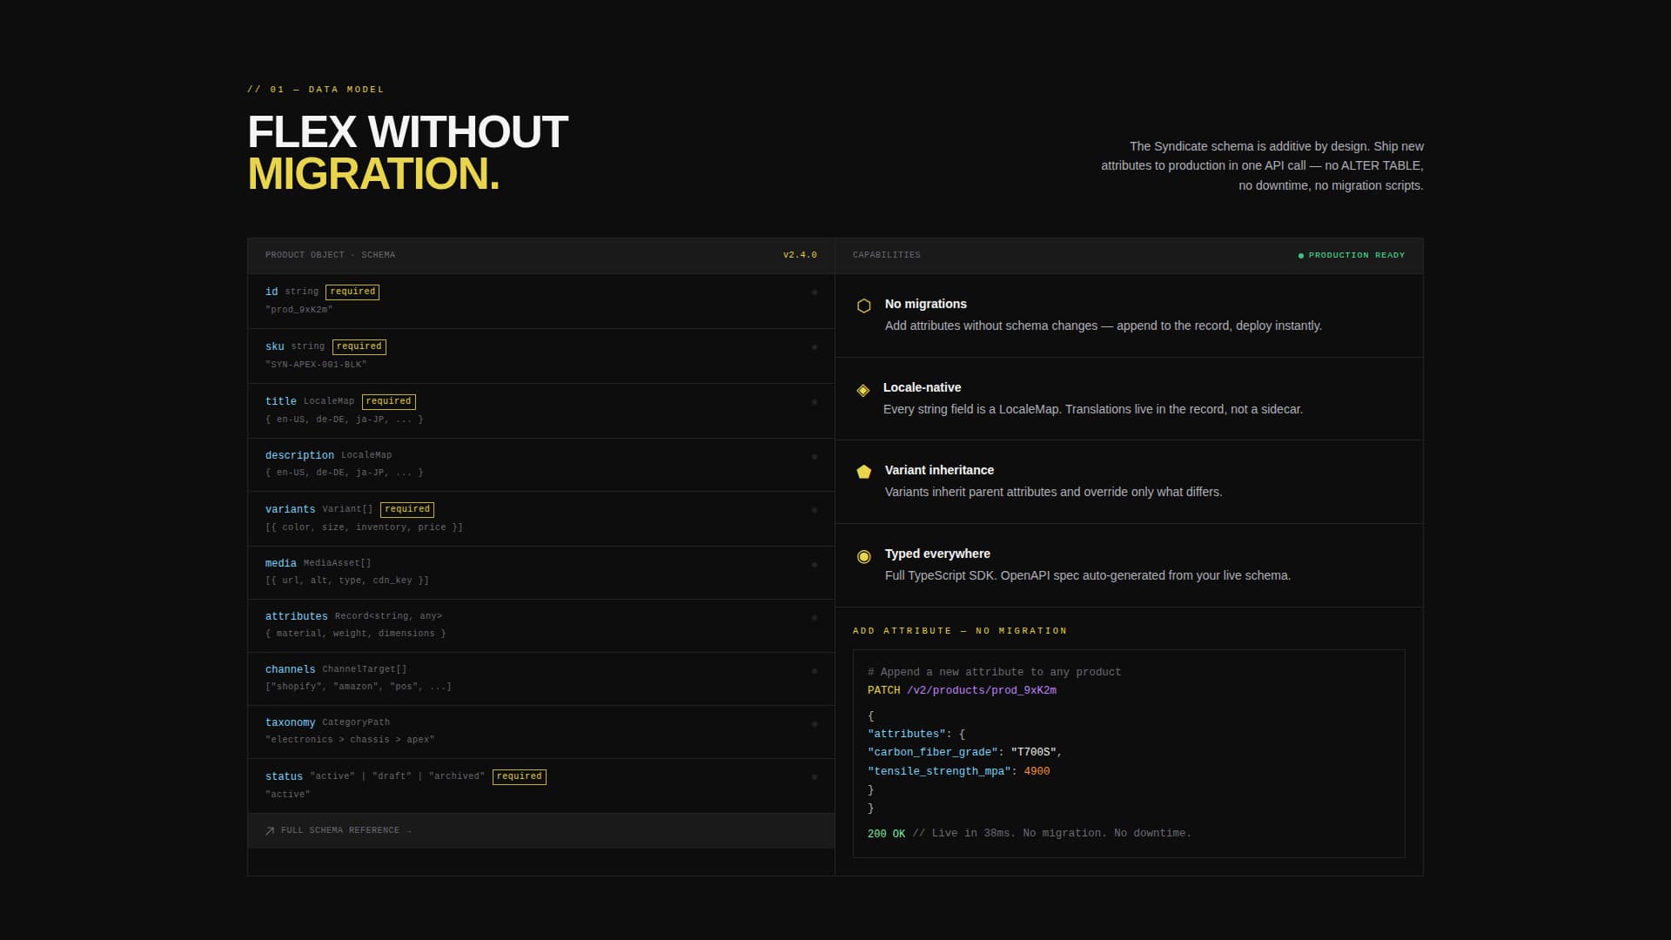Click the required badge on the title field
This screenshot has height=940, width=1671.
tap(389, 401)
